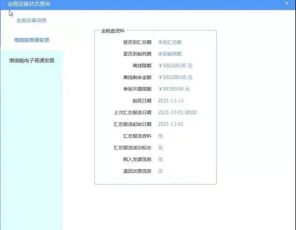Click the 离线剩余金额 field label
Image resolution: width=296 pixels, height=230 pixels.
(137, 78)
